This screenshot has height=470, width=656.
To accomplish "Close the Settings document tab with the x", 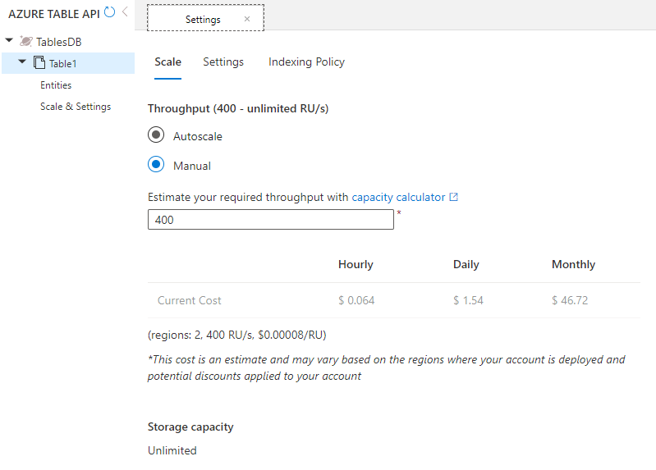I will (247, 19).
